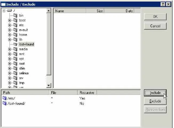Click the home folder icon
Viewport: 174px width, 128px height.
pos(15,35)
